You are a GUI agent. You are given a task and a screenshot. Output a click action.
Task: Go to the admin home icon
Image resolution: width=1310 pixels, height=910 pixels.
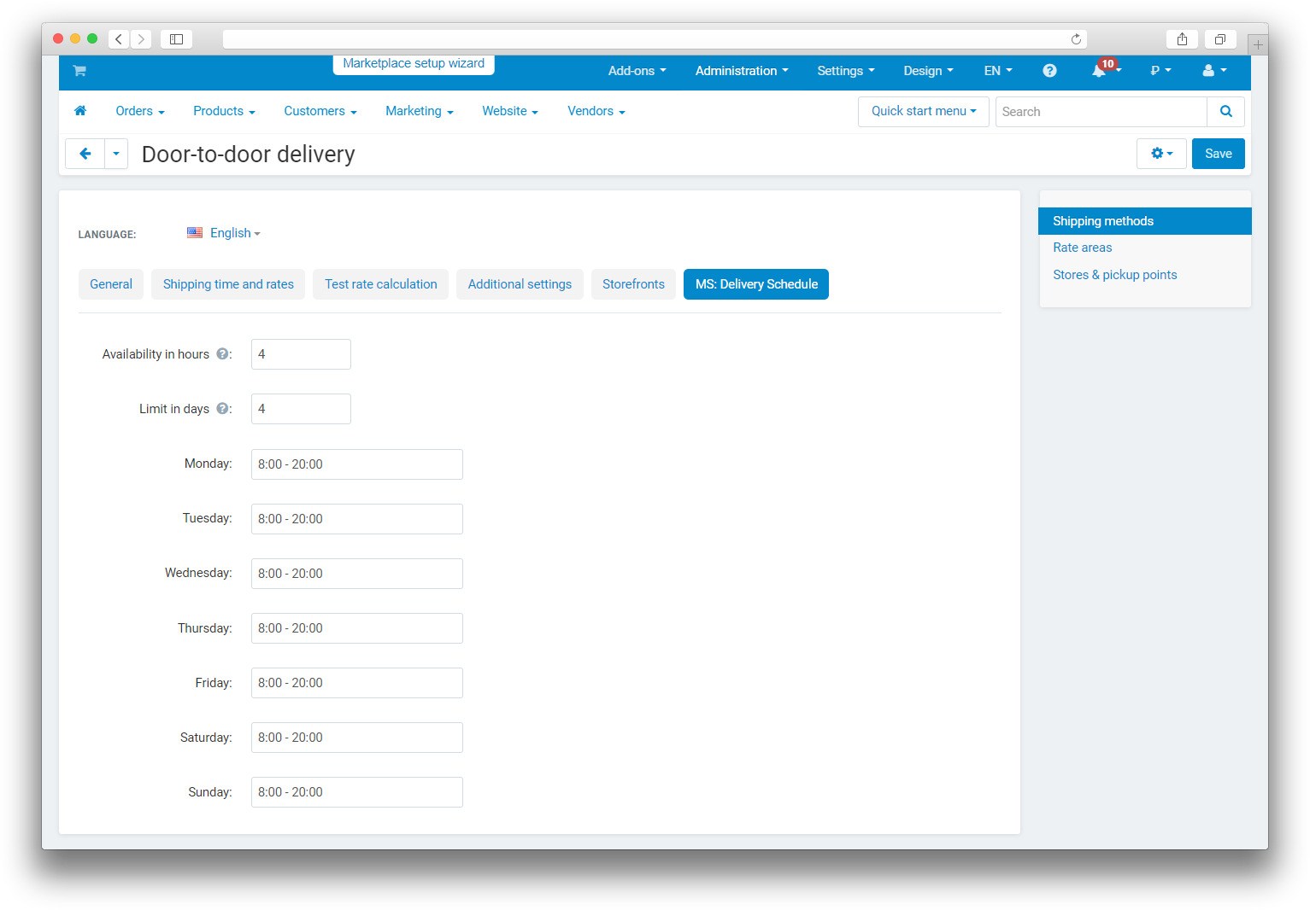coord(80,111)
